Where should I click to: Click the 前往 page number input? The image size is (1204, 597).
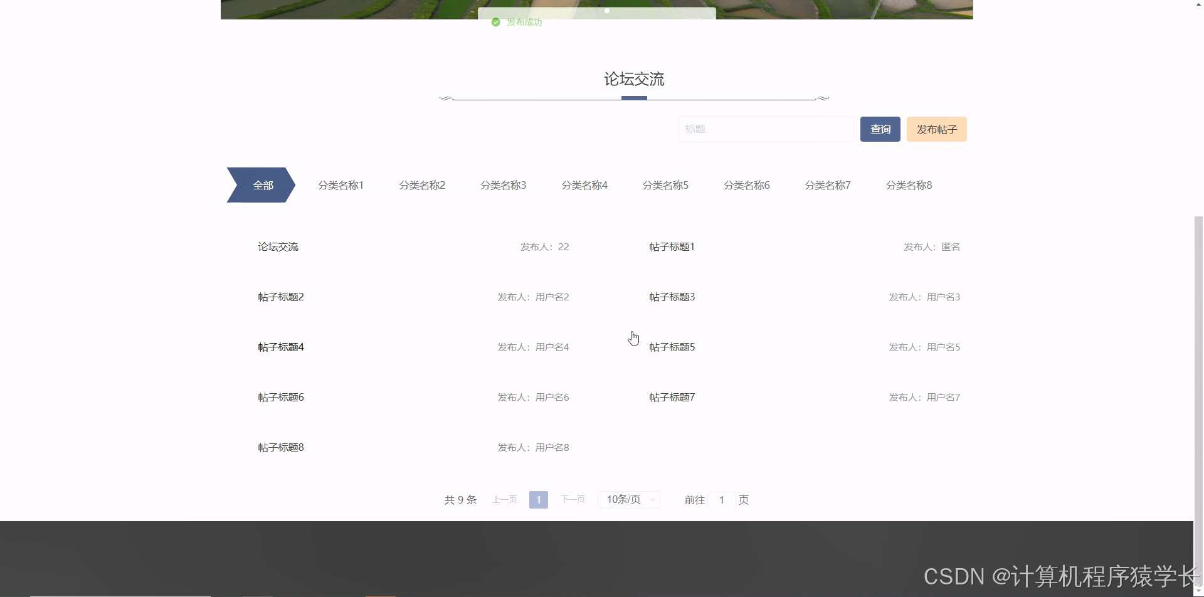[721, 500]
